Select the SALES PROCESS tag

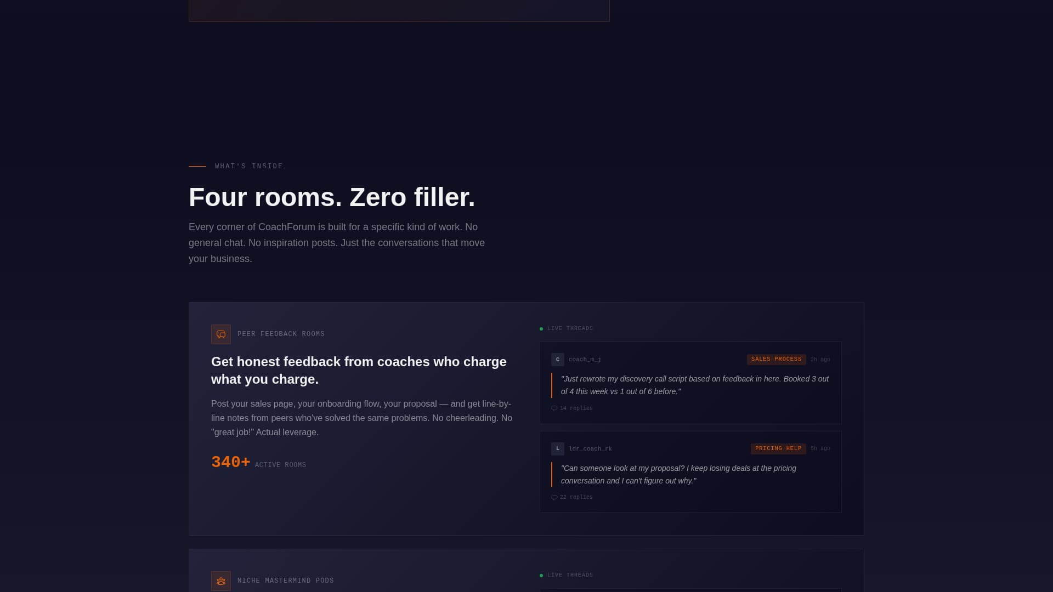(x=776, y=359)
